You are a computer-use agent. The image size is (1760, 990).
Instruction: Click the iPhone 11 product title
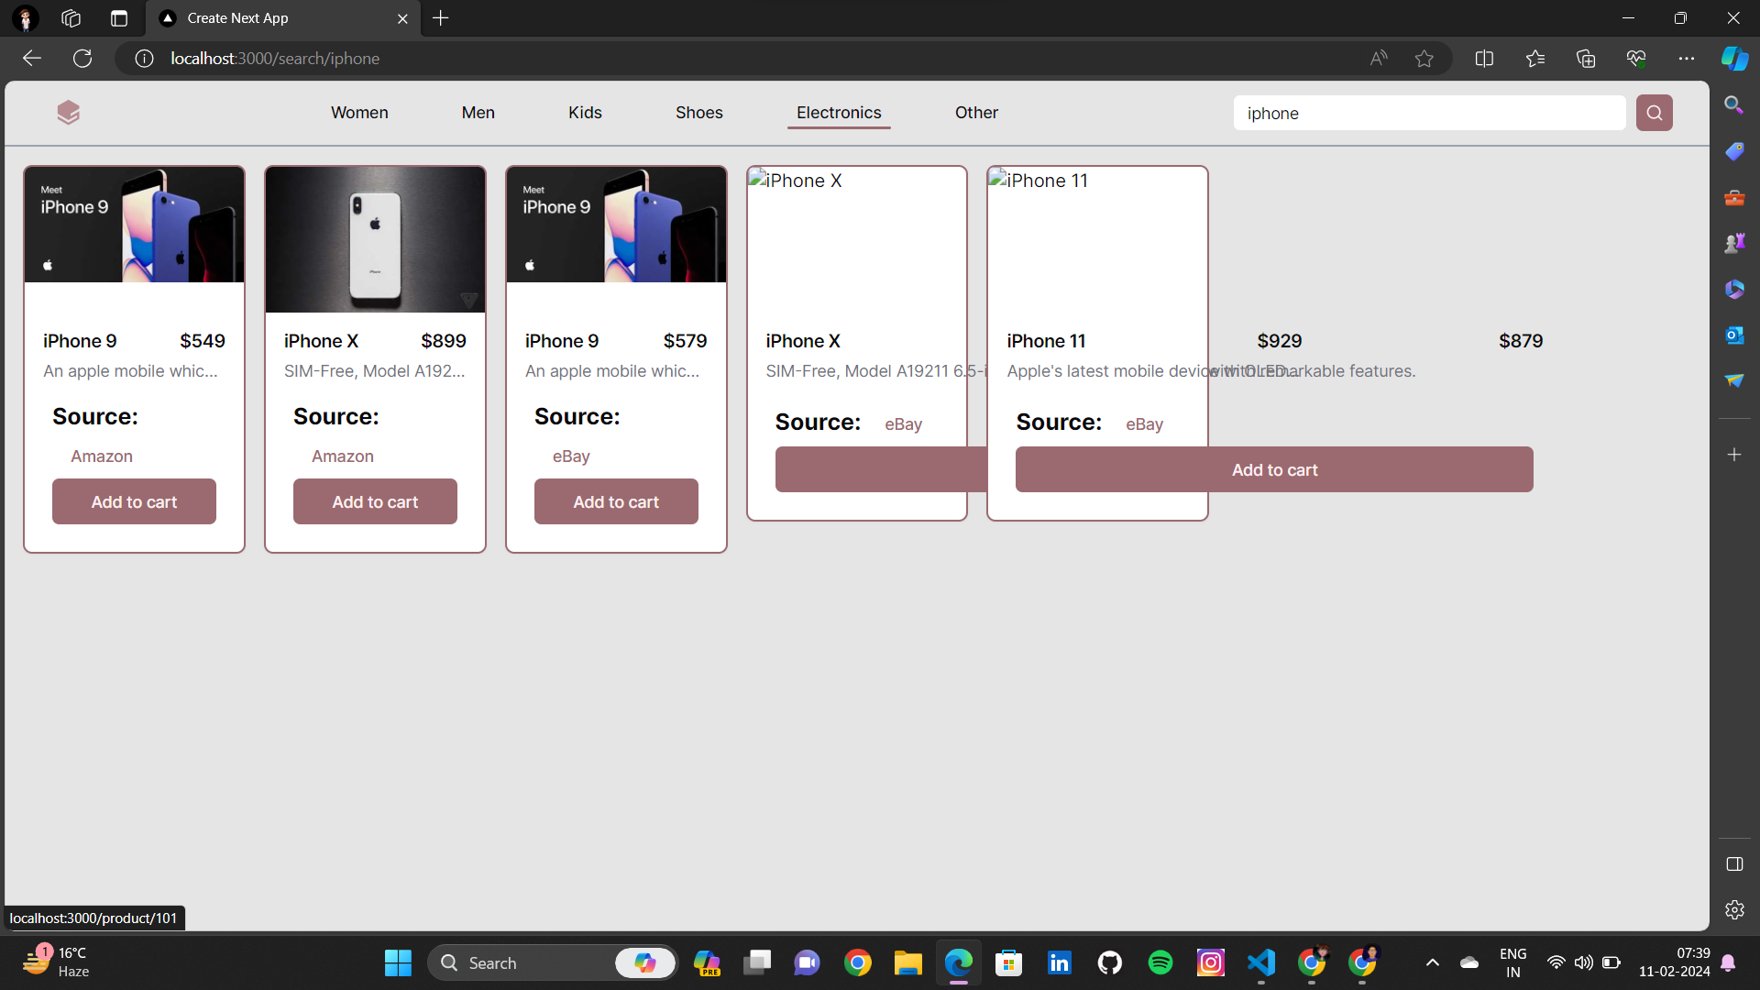pyautogui.click(x=1046, y=341)
